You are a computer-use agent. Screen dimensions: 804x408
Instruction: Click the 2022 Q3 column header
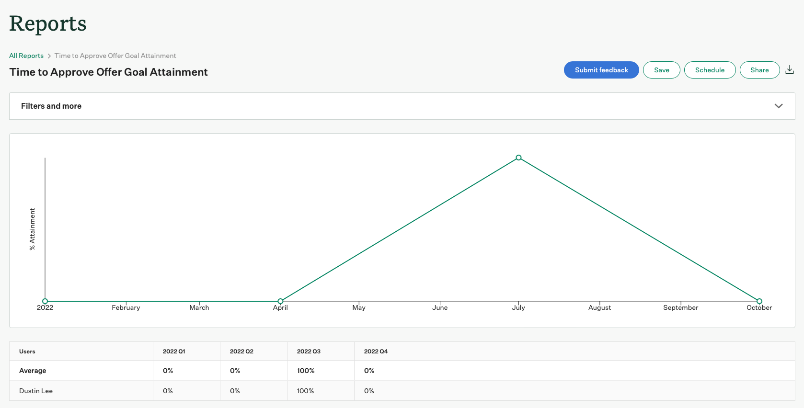click(x=309, y=351)
